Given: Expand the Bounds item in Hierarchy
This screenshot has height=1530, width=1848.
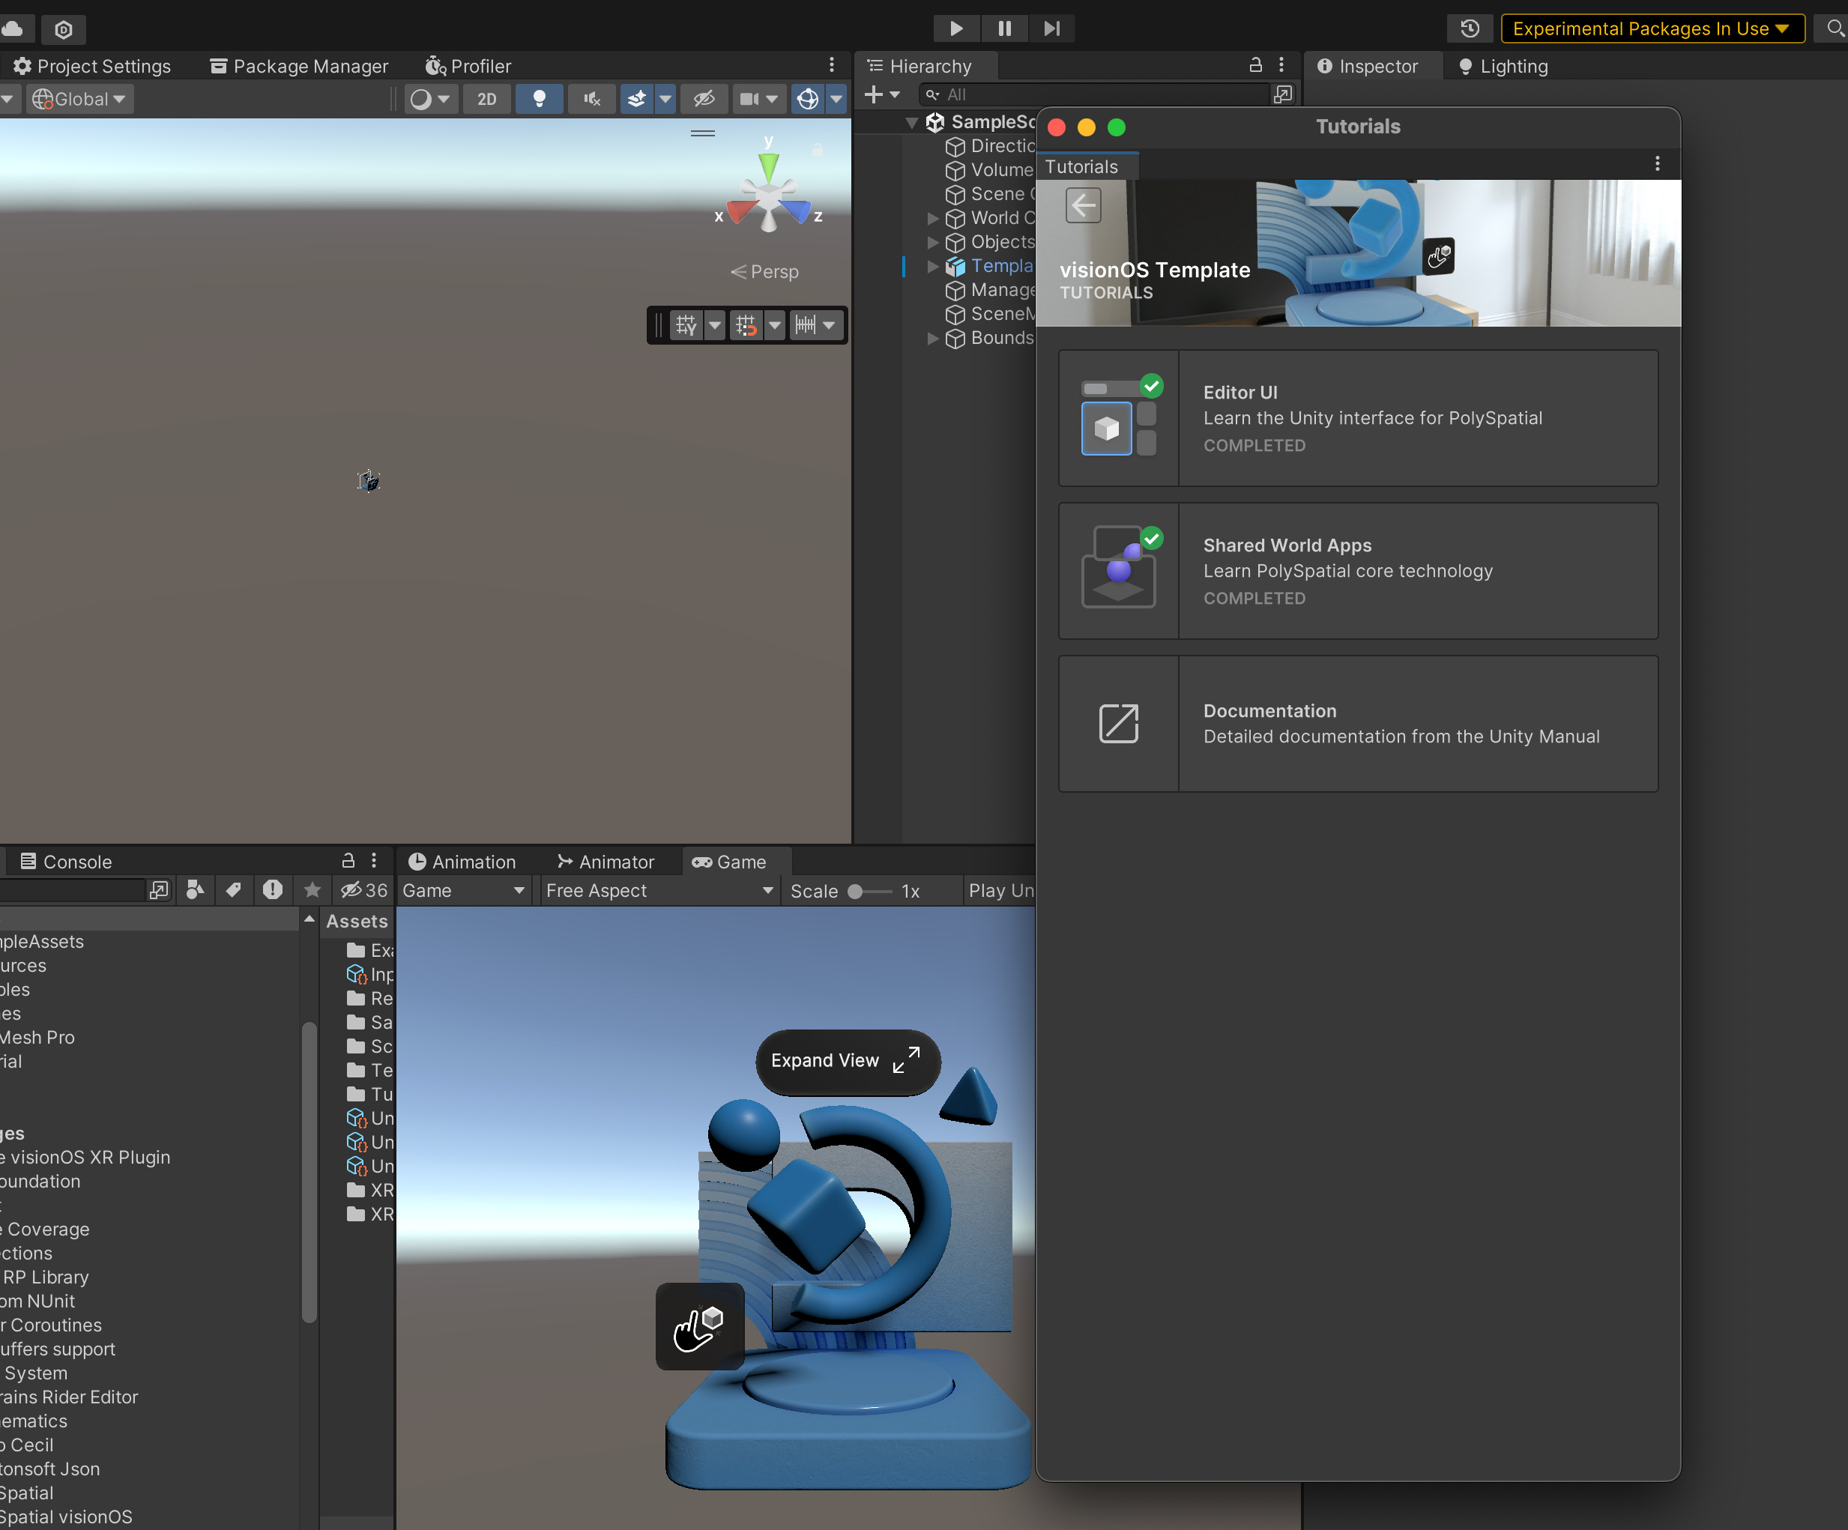Looking at the screenshot, I should [933, 338].
